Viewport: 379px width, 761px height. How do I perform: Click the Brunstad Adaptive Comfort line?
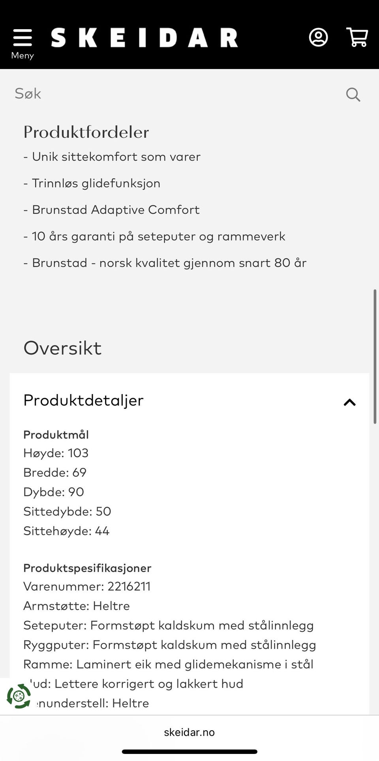coord(112,209)
